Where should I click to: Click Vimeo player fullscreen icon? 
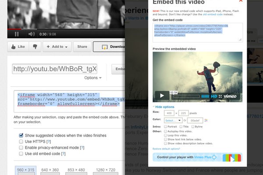click(x=220, y=96)
